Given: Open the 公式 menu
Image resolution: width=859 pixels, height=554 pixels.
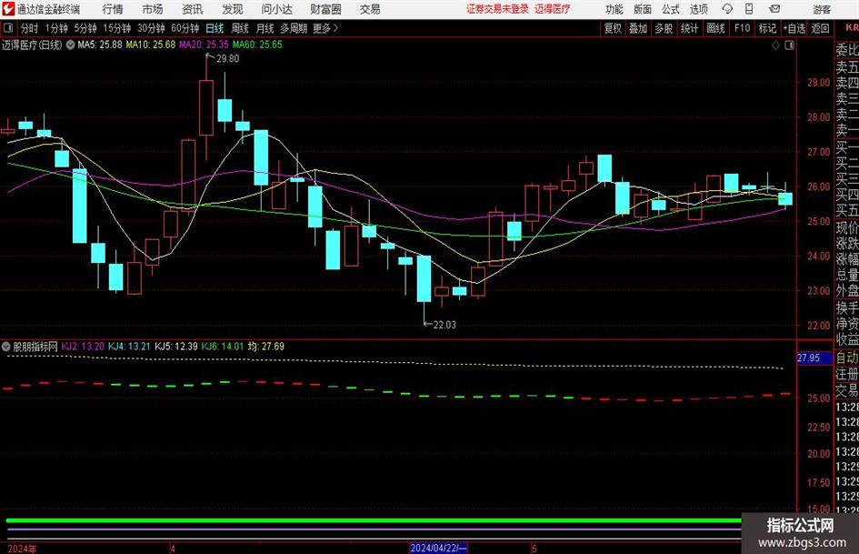Looking at the screenshot, I should [670, 9].
